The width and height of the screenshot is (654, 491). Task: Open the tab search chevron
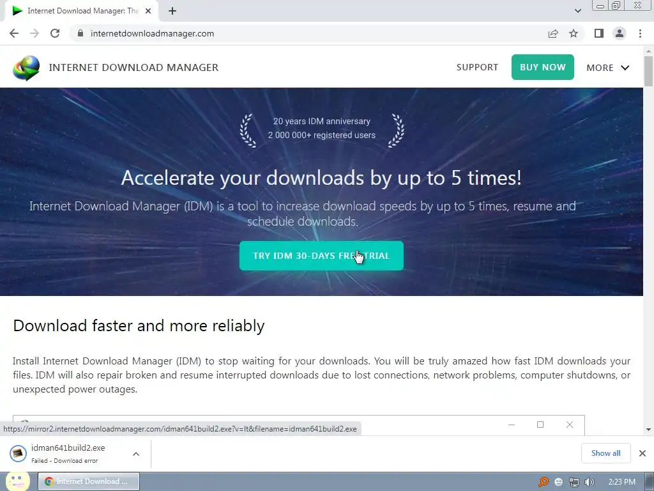577,11
